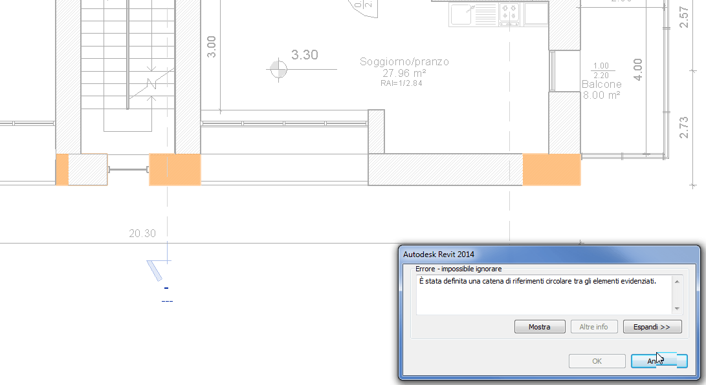Click the circular reference error message text

tap(538, 281)
